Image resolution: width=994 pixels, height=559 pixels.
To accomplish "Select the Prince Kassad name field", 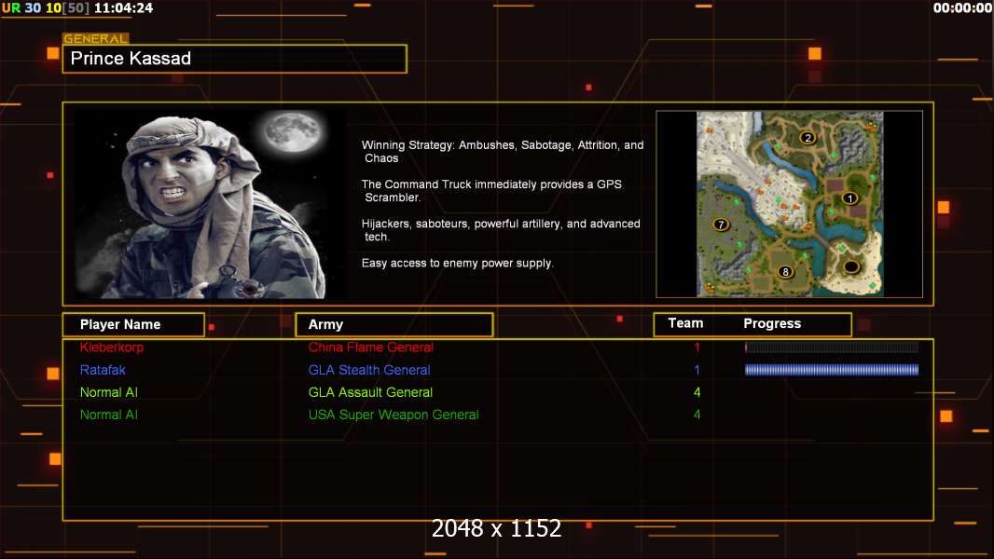I will tap(235, 59).
